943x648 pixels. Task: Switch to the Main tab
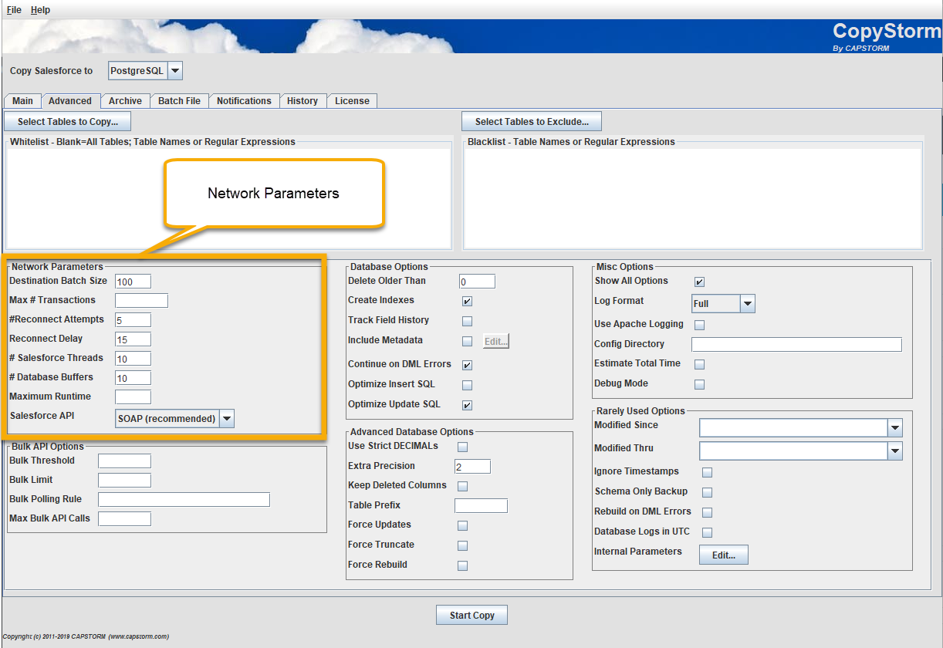click(22, 101)
